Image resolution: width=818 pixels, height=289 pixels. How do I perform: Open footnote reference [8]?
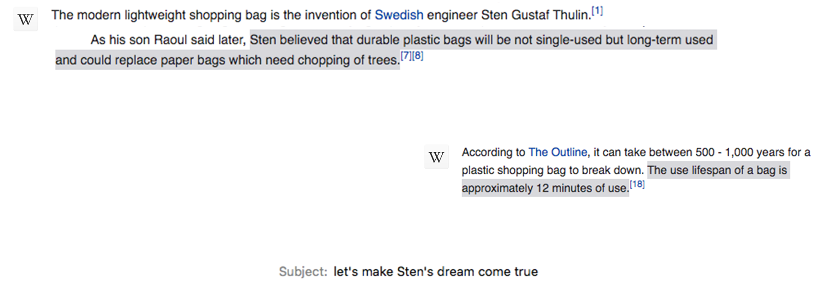tap(417, 56)
